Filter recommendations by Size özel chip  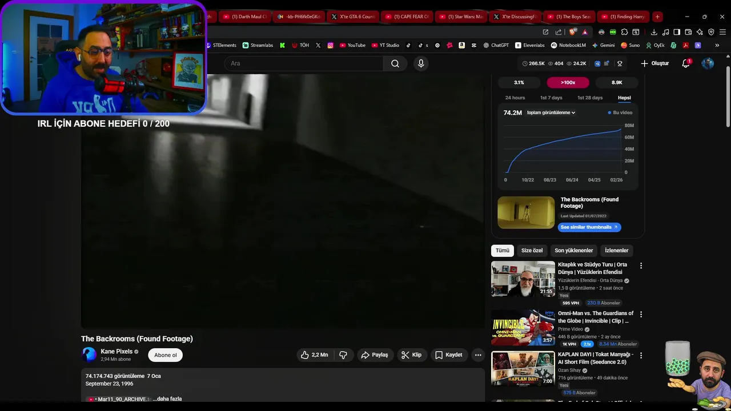pos(532,251)
